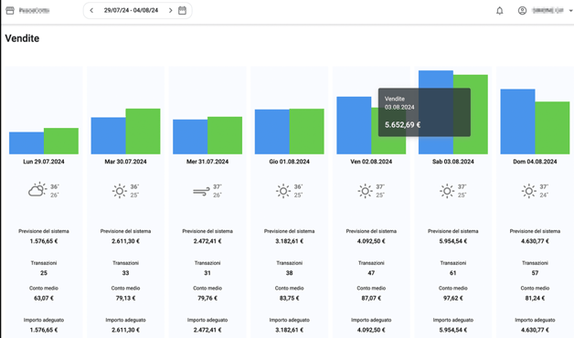Click the blue bar for Gio 01.08.2024

(272, 132)
